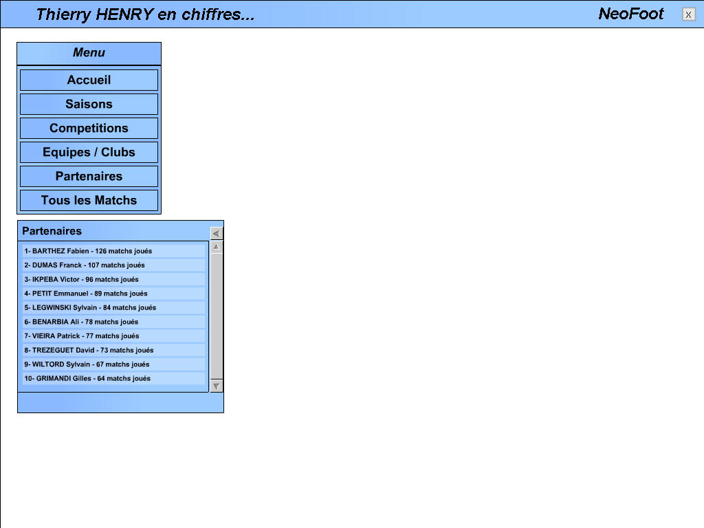Open Tous les Matchs

click(89, 200)
